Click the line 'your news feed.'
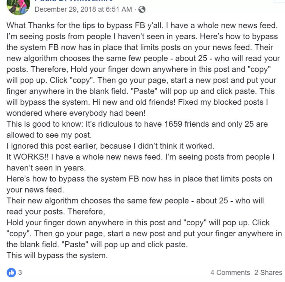The width and height of the screenshot is (285, 282). [35, 190]
